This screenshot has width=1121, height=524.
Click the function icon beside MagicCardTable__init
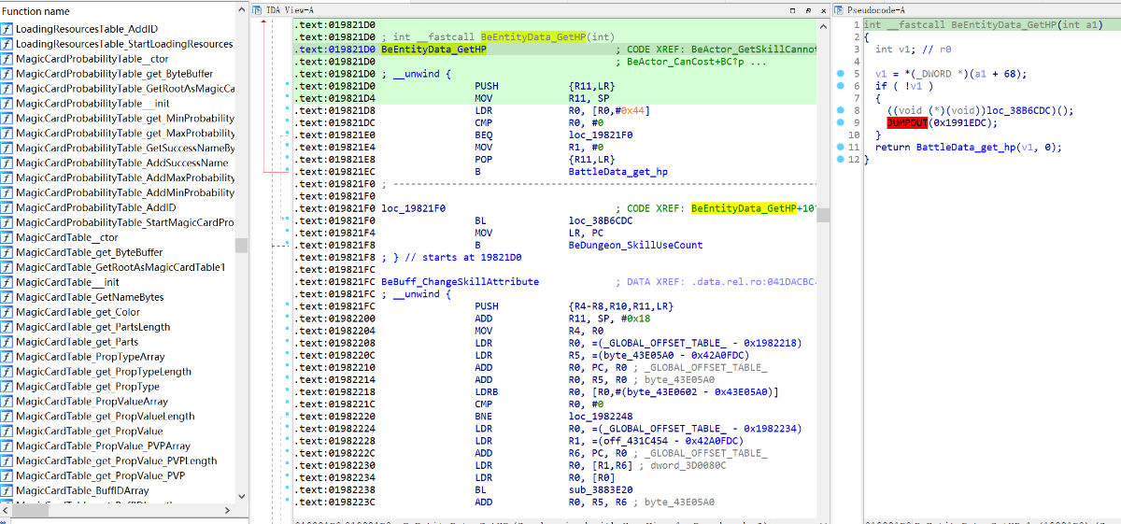coord(7,282)
